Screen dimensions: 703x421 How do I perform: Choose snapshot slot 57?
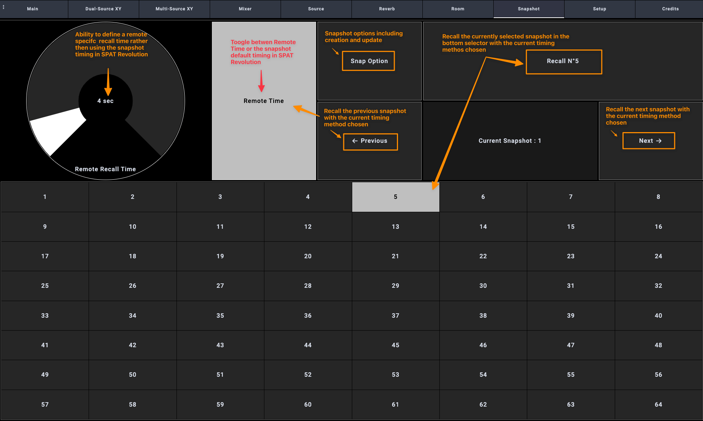pos(45,405)
